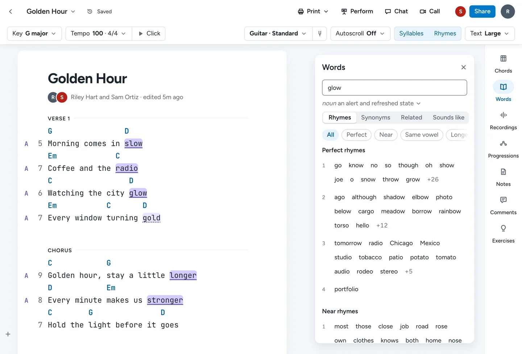Toggle Rhymes highlighting

tap(445, 33)
